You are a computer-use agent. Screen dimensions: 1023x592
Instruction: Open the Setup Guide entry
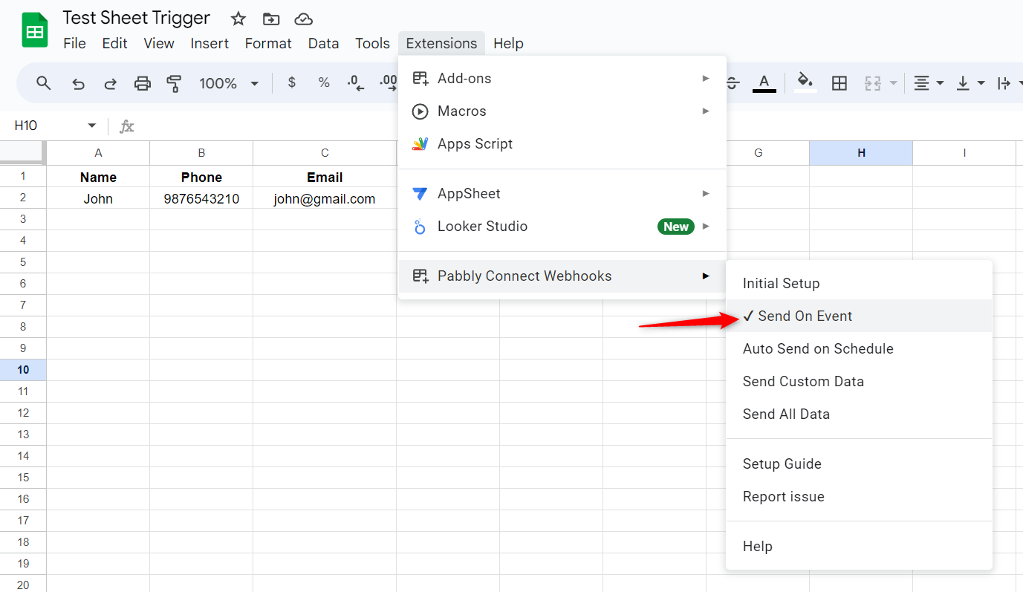(x=859, y=464)
